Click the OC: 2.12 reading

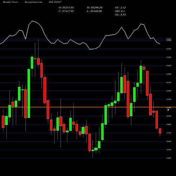pyautogui.click(x=120, y=8)
